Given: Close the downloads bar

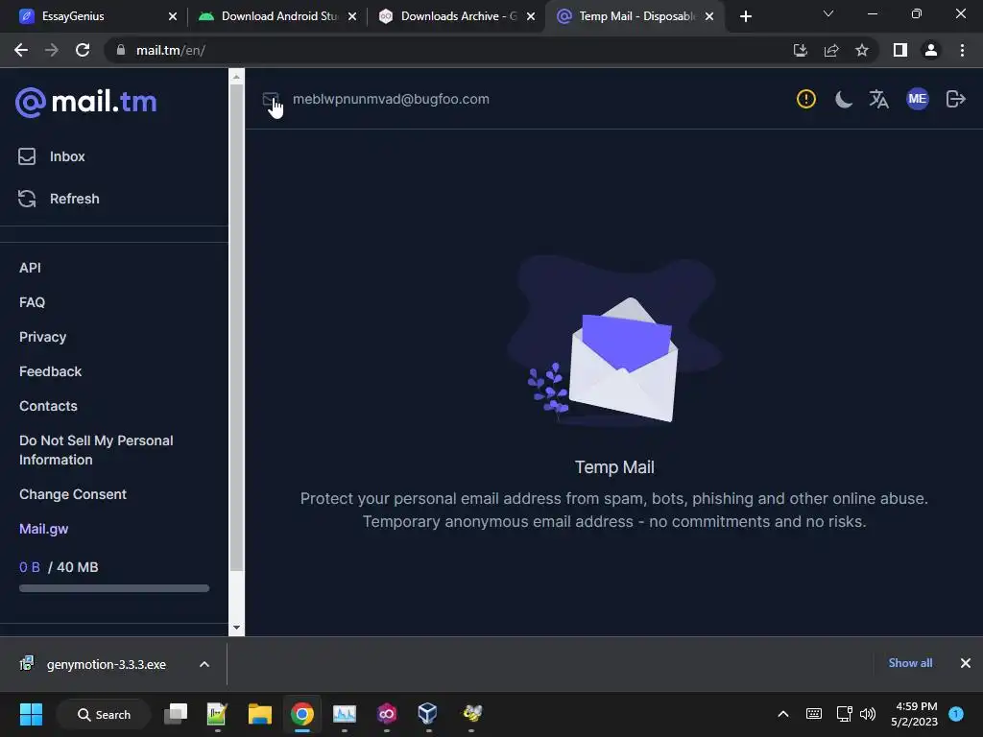Looking at the screenshot, I should click(966, 663).
